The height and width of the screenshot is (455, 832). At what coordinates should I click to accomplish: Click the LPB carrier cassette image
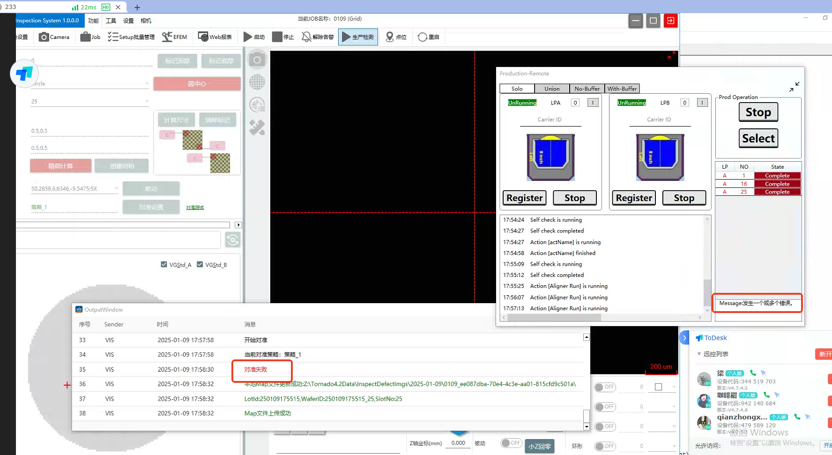tap(660, 157)
